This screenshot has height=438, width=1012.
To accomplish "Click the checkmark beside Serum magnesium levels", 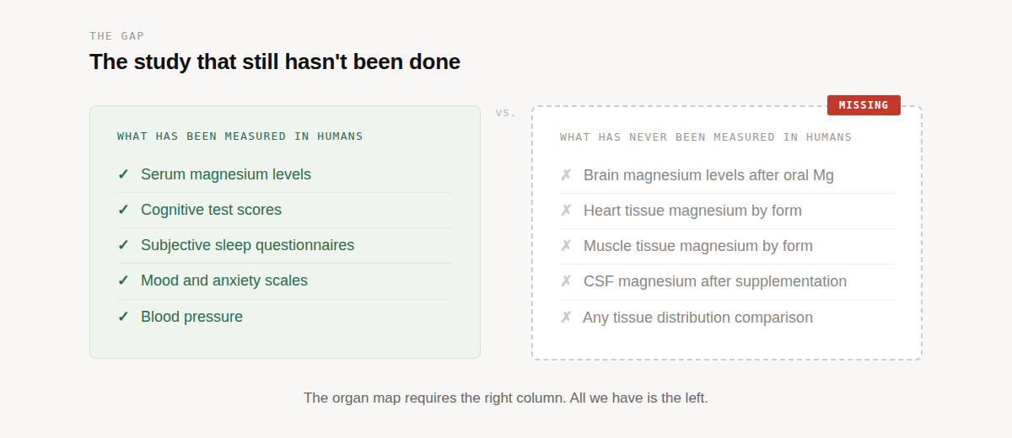I will [123, 174].
